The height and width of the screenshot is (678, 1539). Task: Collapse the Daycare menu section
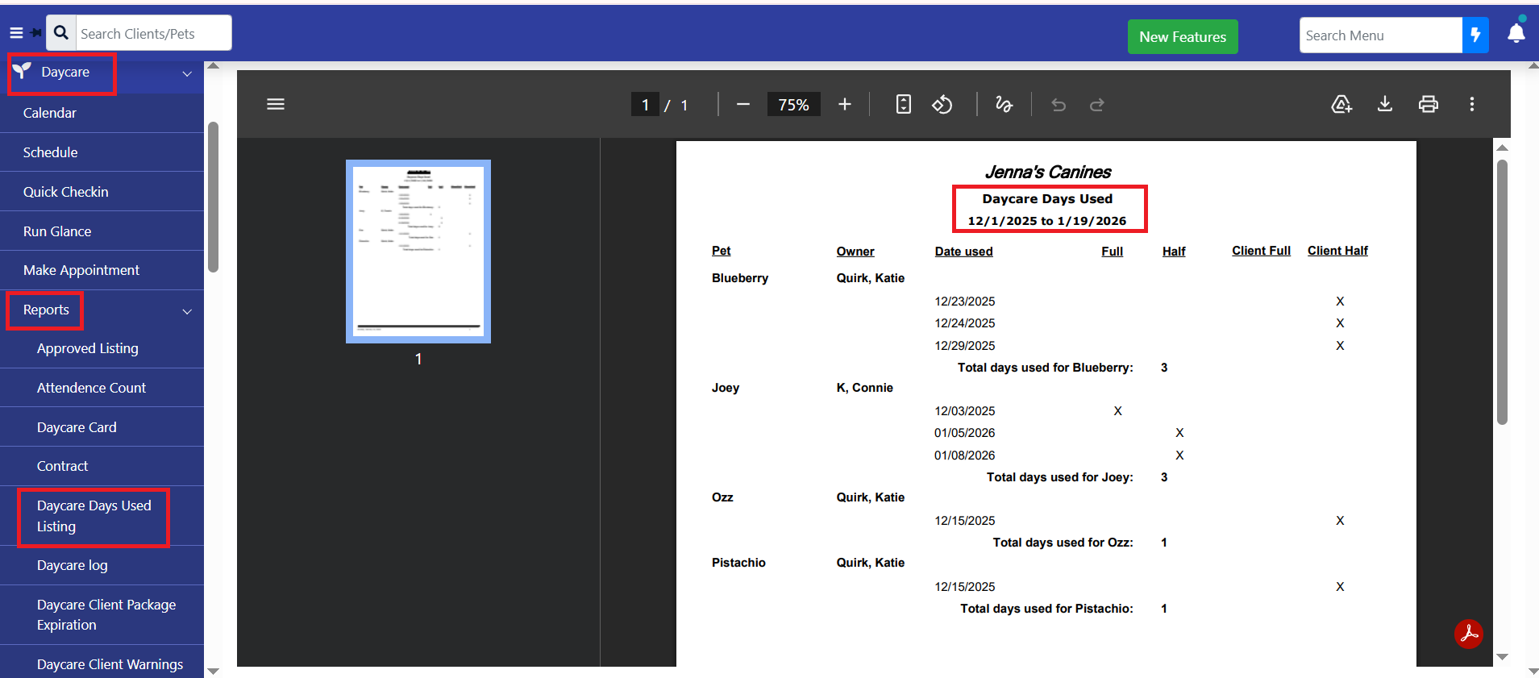pyautogui.click(x=187, y=73)
